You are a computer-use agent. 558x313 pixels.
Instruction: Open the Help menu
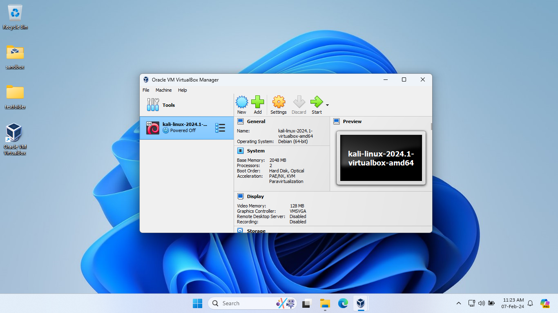(183, 90)
